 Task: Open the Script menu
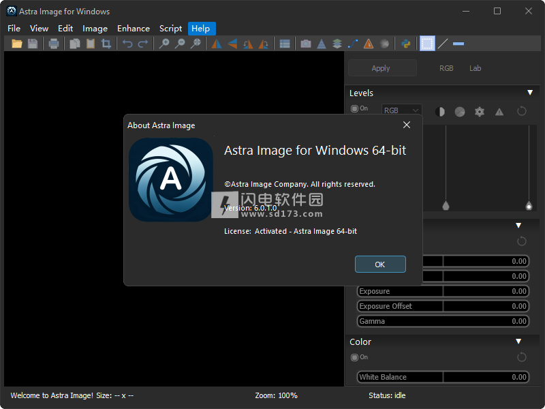(170, 29)
